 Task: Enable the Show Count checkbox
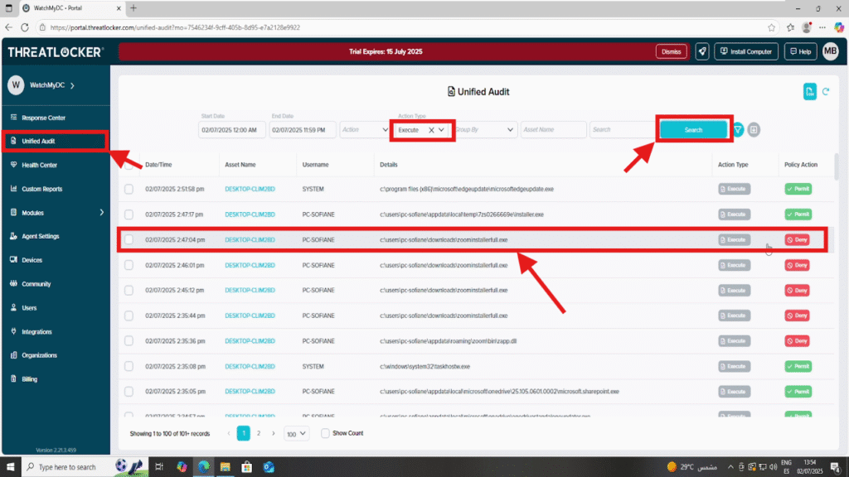coord(325,433)
